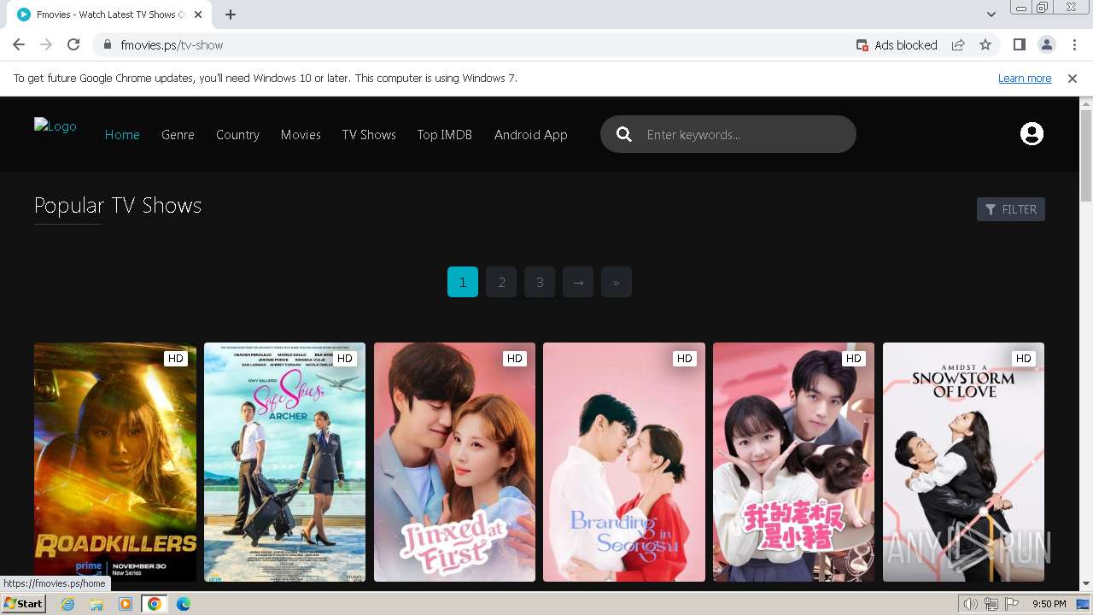
Task: Go to pagination page 2
Action: click(x=501, y=282)
